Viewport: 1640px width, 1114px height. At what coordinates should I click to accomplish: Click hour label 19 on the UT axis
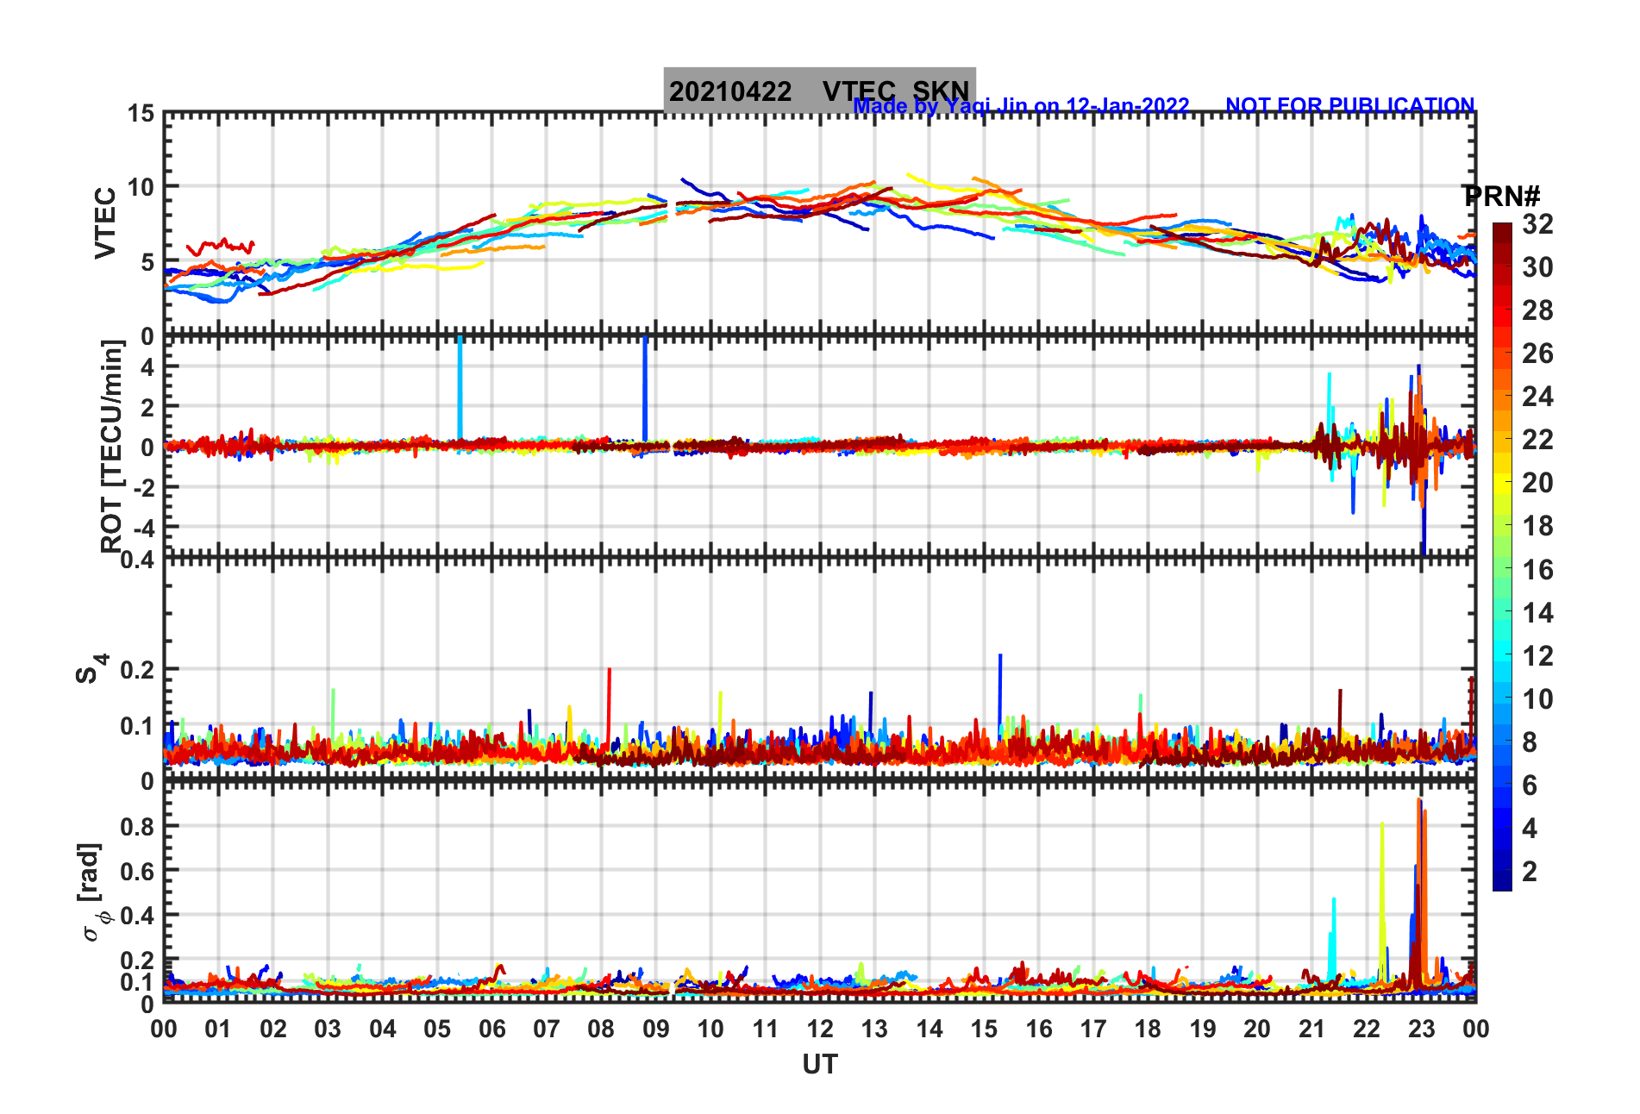[1203, 1029]
